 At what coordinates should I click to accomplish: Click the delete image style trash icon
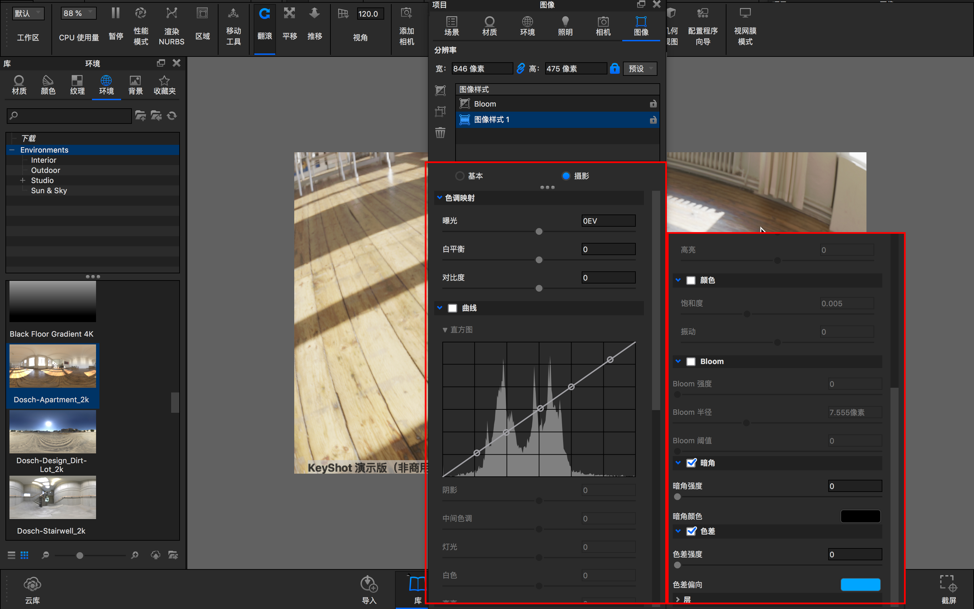tap(440, 133)
